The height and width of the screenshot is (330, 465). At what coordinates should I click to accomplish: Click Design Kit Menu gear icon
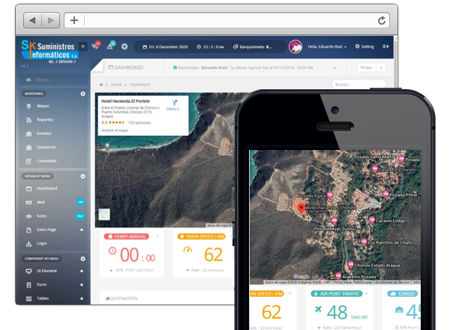[82, 176]
